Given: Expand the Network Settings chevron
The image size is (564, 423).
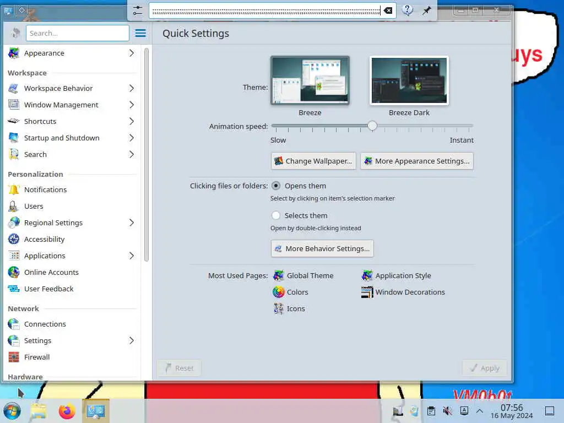Looking at the screenshot, I should [x=131, y=340].
